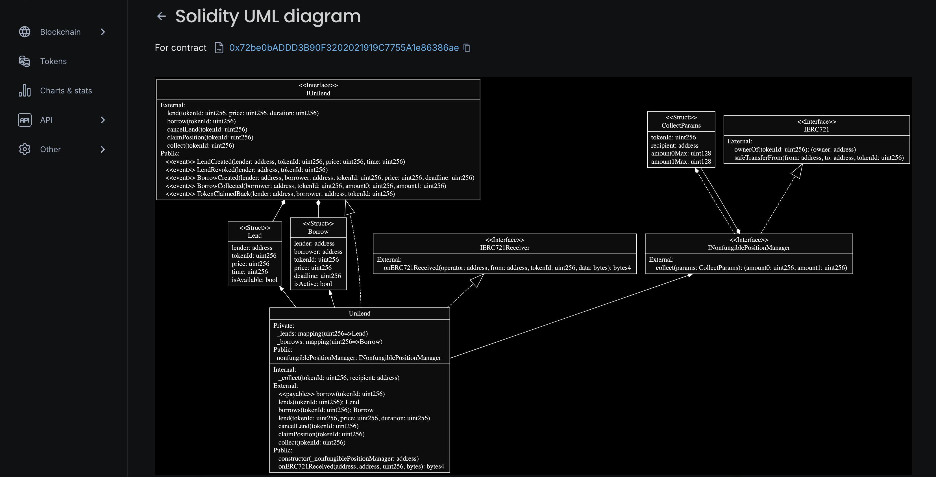The width and height of the screenshot is (936, 477).
Task: Click the Other sidebar icon
Action: click(x=24, y=149)
